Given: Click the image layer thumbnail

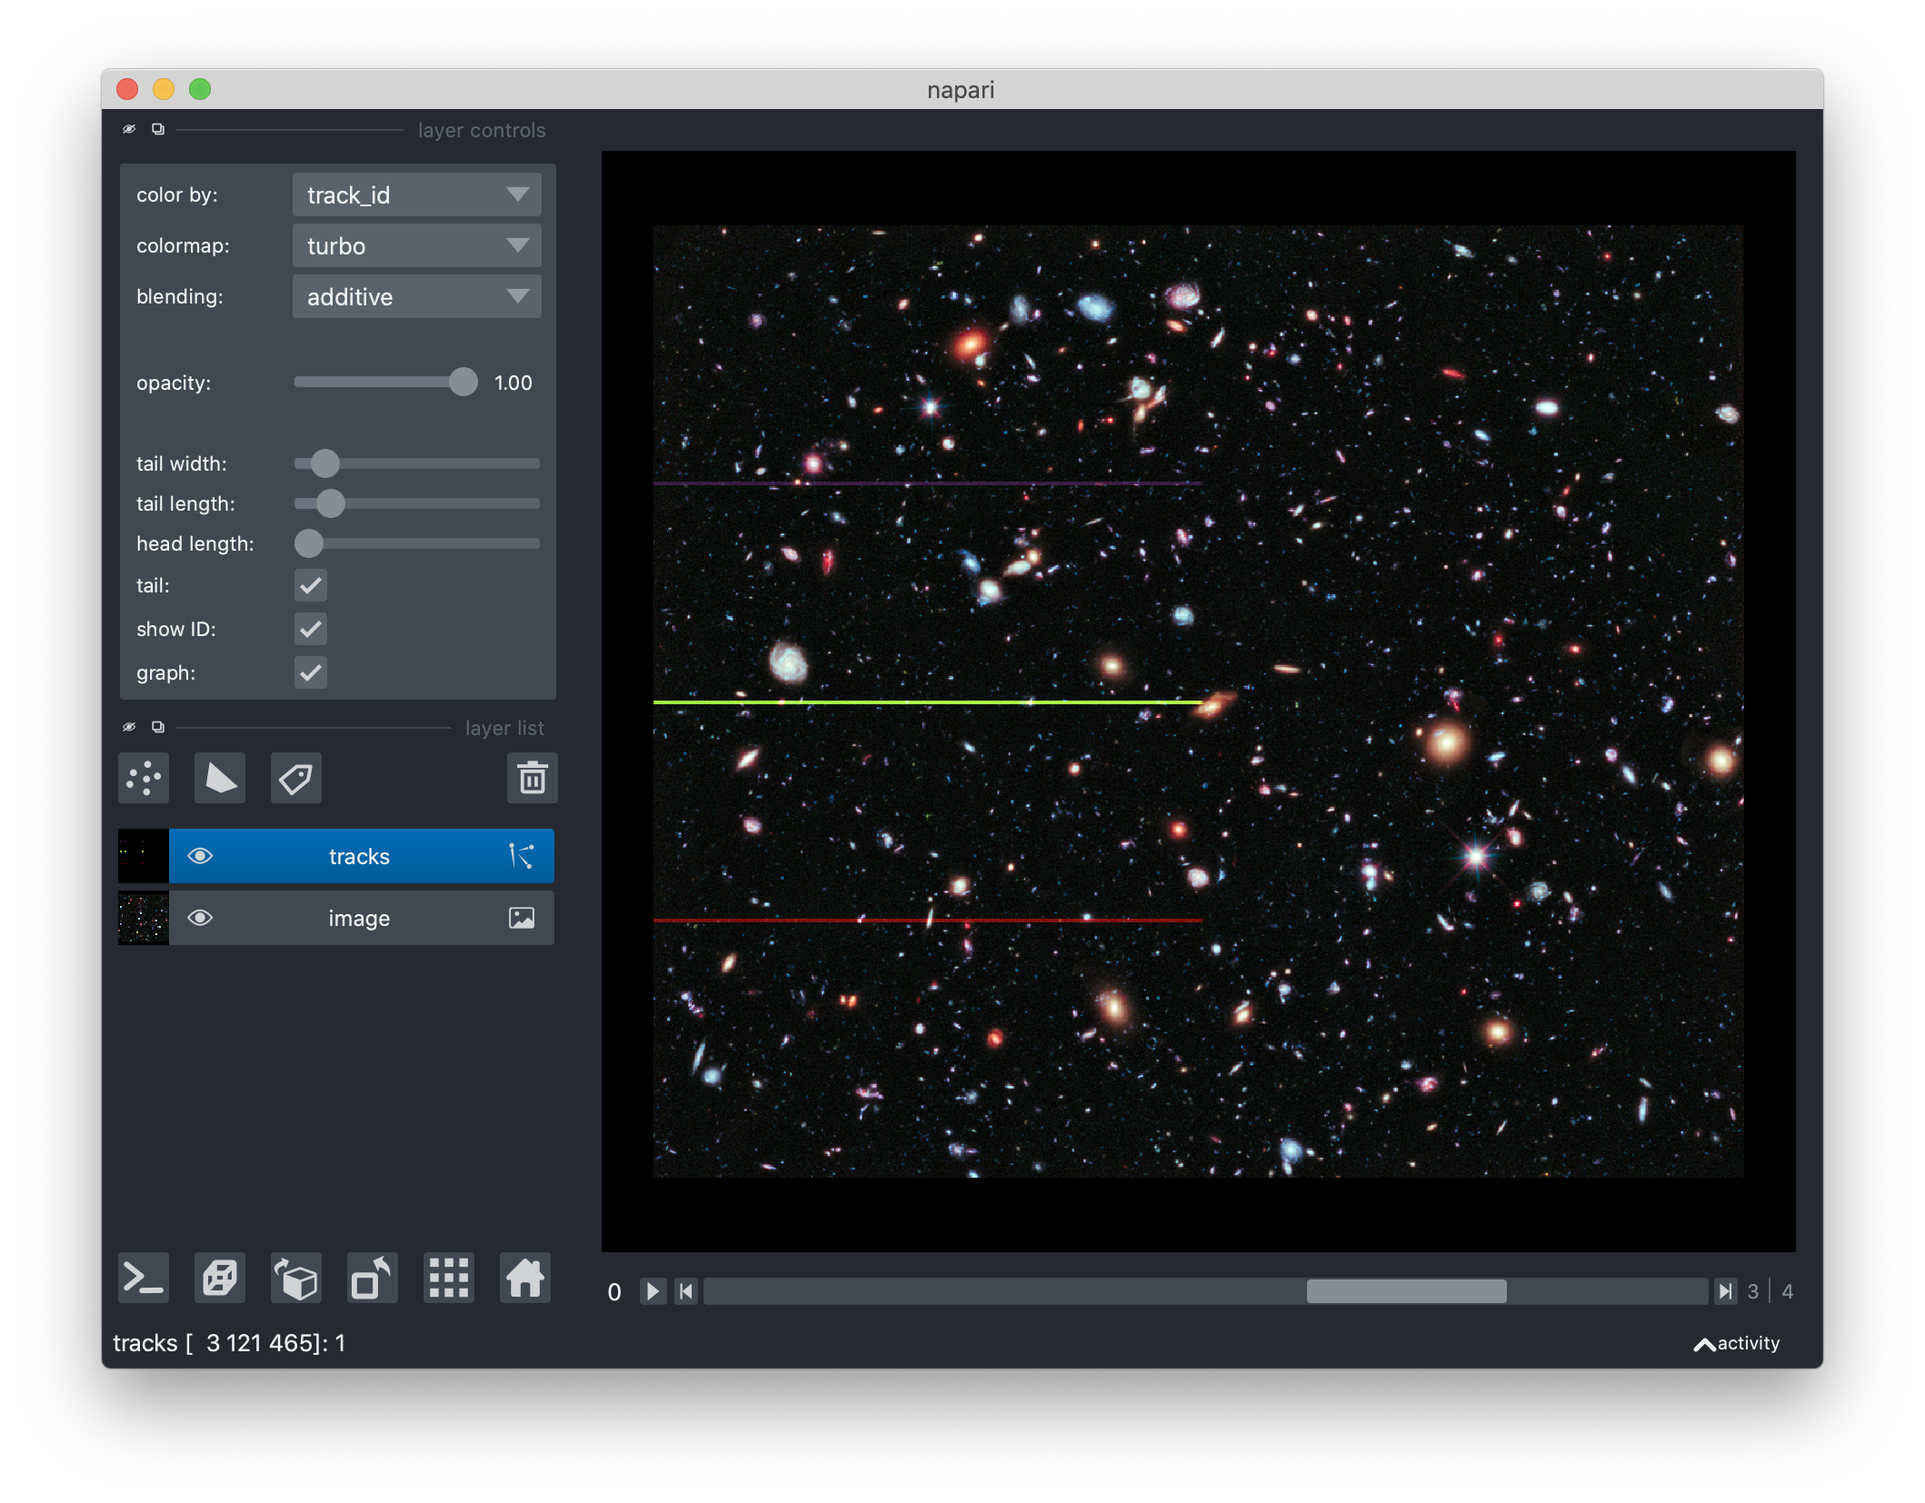Looking at the screenshot, I should pos(144,918).
